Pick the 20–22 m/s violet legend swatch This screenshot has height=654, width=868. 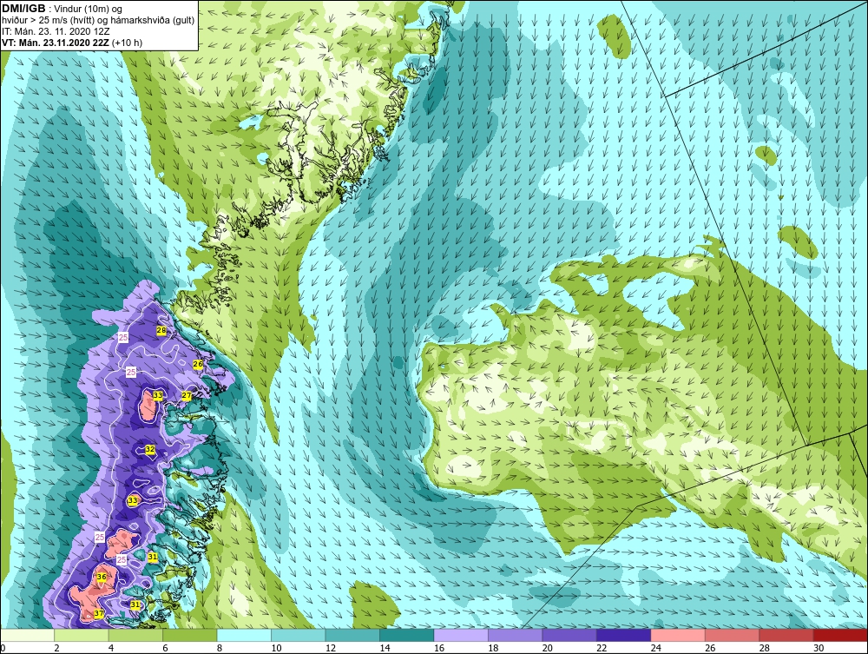pyautogui.click(x=569, y=635)
